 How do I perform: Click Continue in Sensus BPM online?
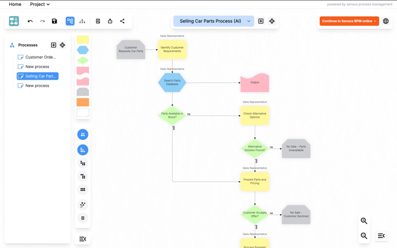pos(349,21)
